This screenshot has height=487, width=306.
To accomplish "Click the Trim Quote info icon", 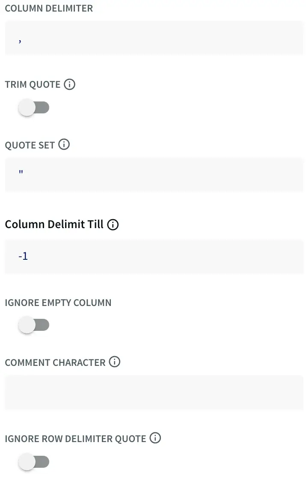I will [x=69, y=84].
